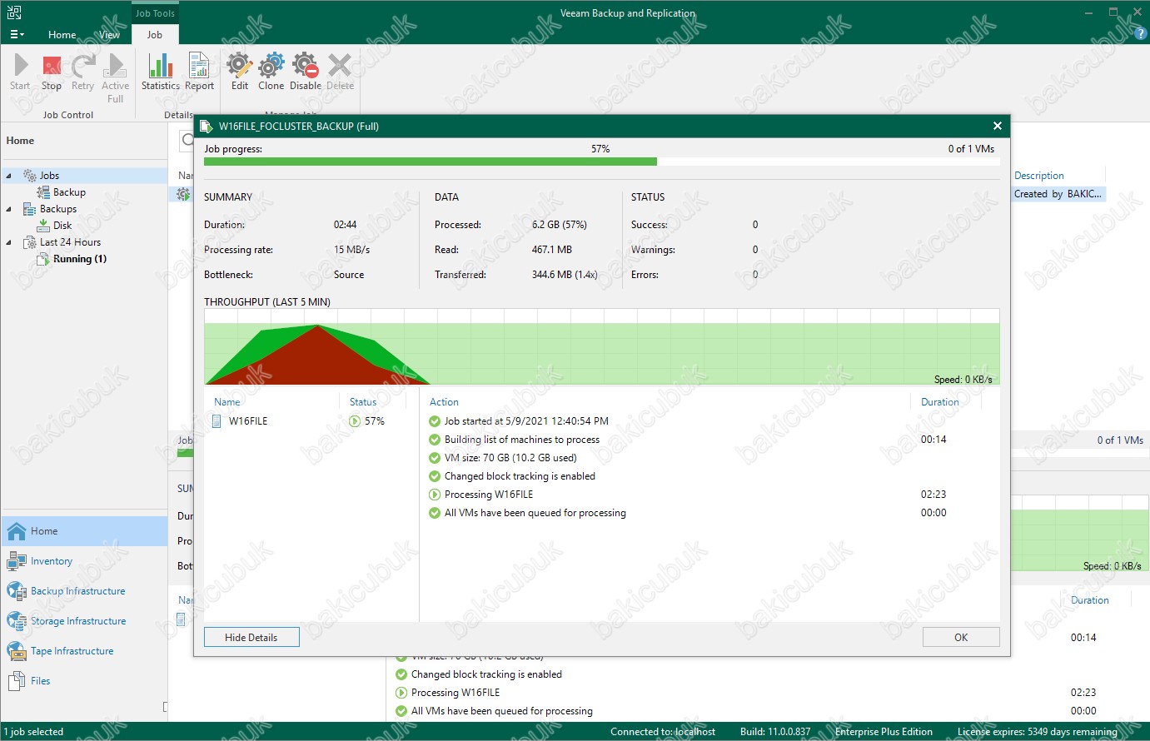Select Backup under Jobs
Screen dimensions: 1150x741
click(69, 192)
